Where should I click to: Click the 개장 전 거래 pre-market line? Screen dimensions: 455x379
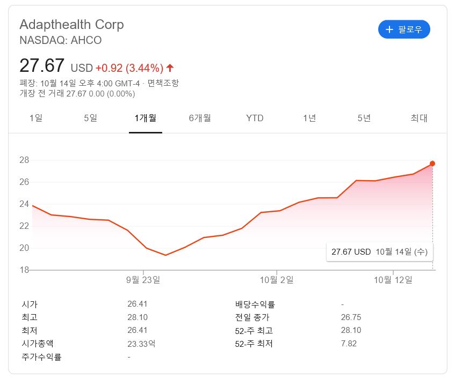(77, 94)
